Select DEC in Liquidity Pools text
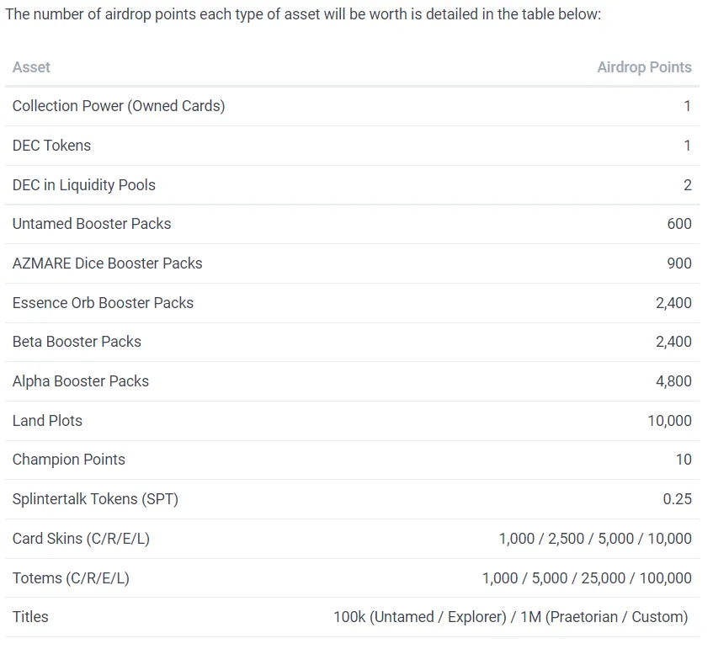Viewport: 713px width, 649px height. pyautogui.click(x=84, y=185)
